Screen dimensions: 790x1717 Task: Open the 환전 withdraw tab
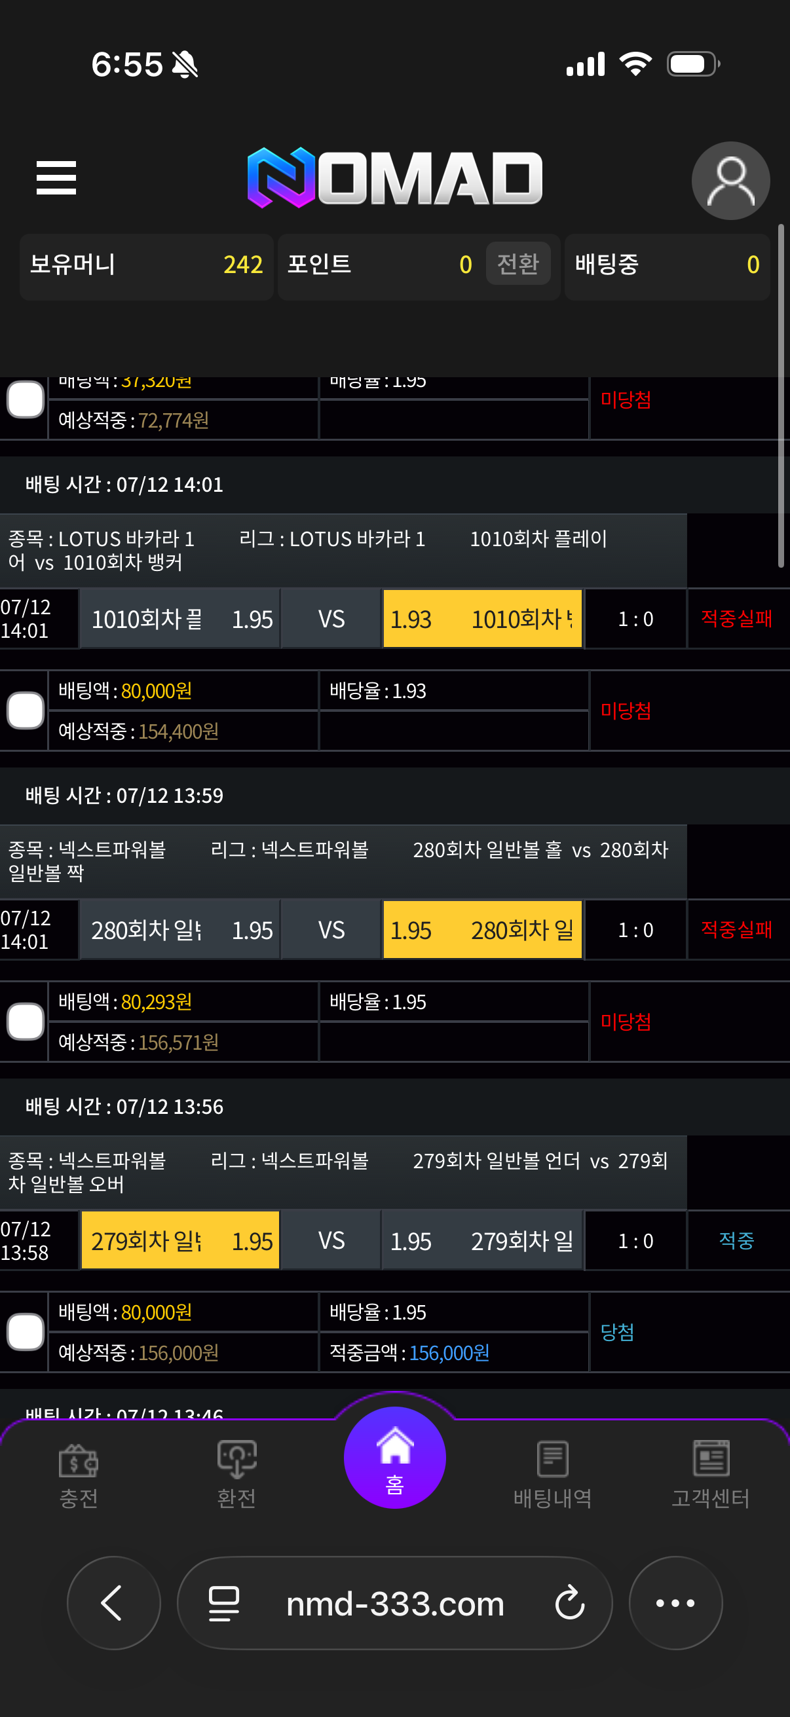tap(236, 1475)
